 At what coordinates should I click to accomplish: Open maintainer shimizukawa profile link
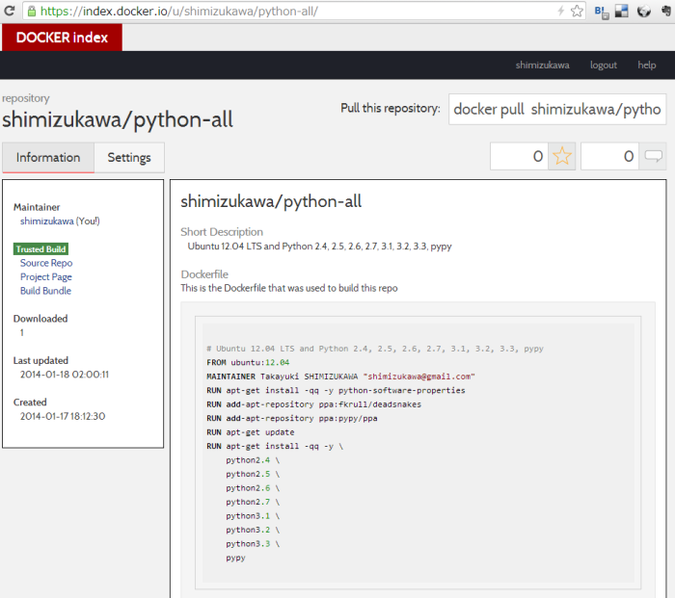click(47, 221)
